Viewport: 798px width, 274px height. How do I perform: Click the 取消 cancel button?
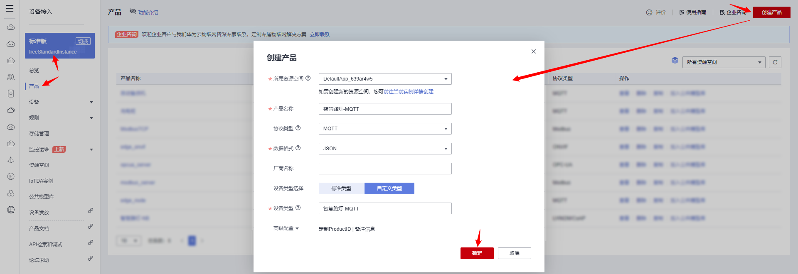click(515, 253)
